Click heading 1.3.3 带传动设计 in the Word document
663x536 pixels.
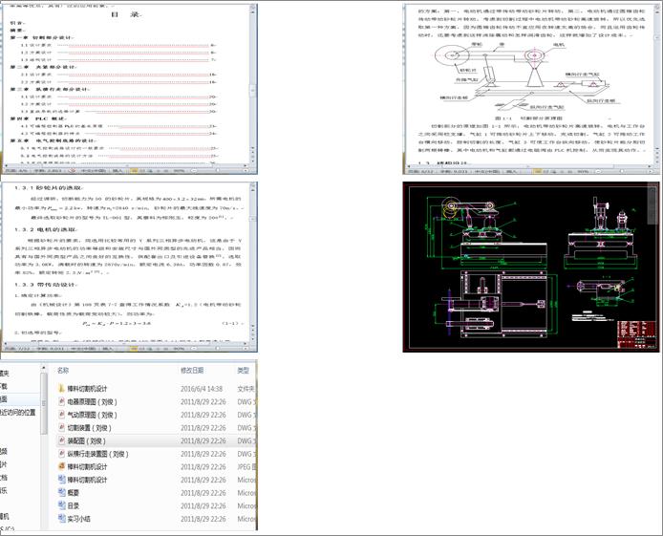(x=46, y=285)
